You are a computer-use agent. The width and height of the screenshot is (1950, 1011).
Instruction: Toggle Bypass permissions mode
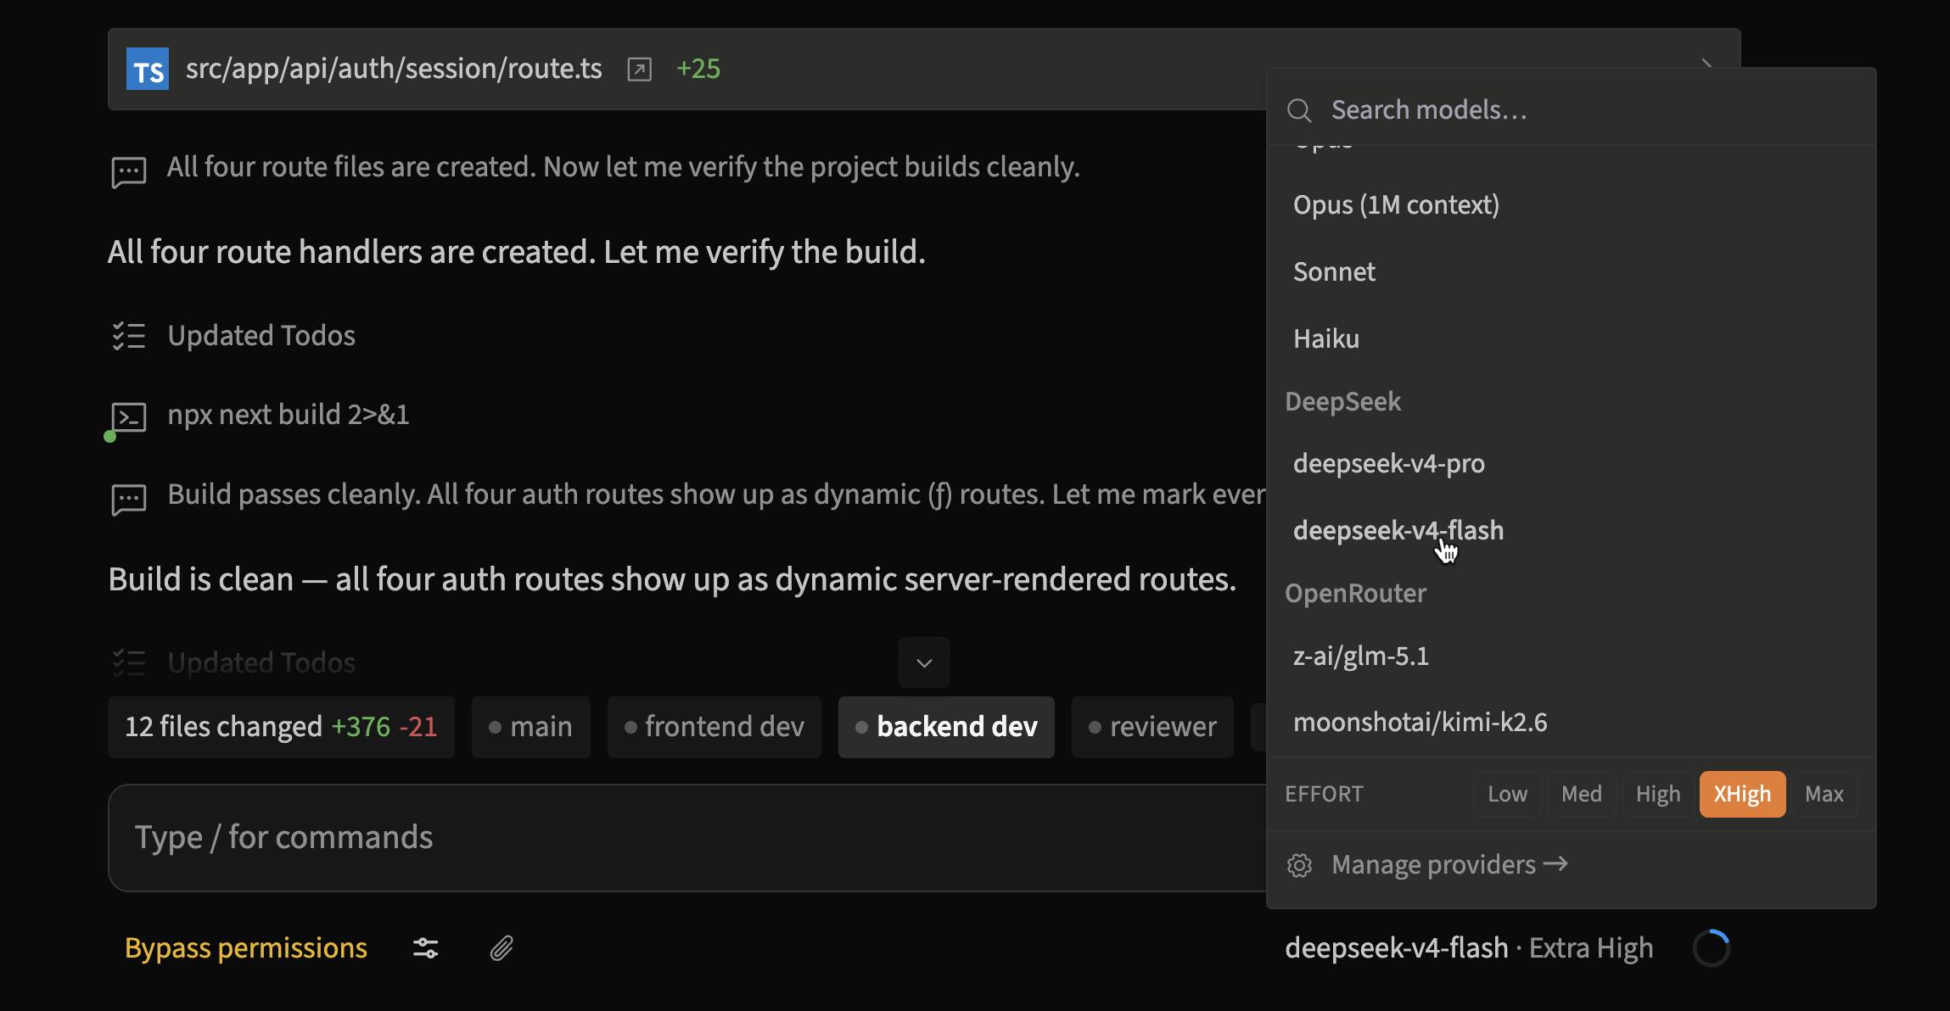pyautogui.click(x=246, y=948)
